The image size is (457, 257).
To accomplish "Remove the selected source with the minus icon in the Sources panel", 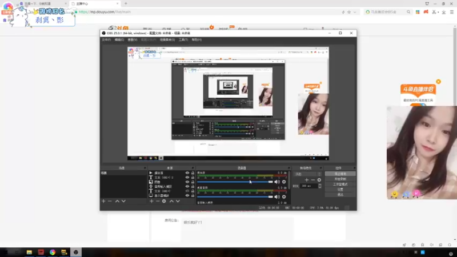I will click(x=158, y=201).
